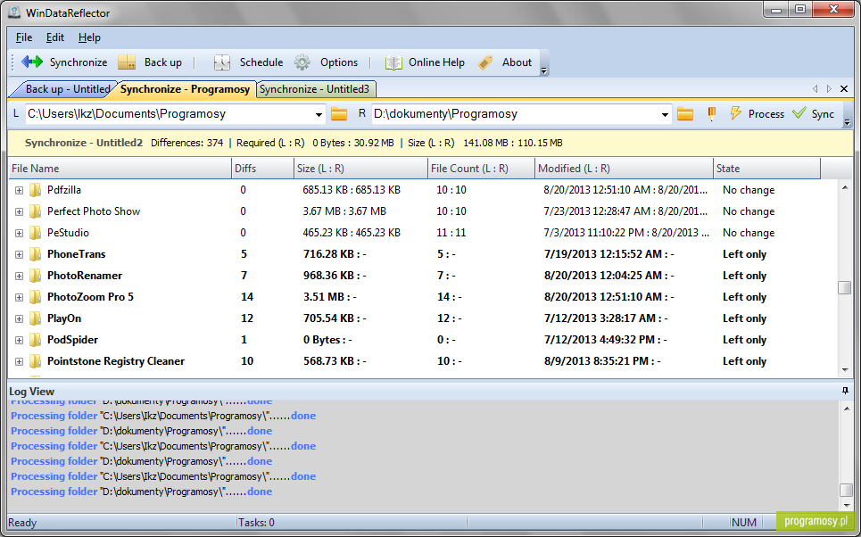Viewport: 861px width, 537px height.
Task: Expand the PhoneTrans folder node
Action: pyautogui.click(x=20, y=255)
